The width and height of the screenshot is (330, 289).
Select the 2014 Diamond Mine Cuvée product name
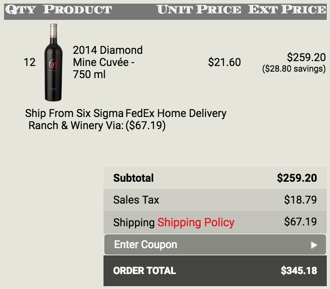pos(108,62)
